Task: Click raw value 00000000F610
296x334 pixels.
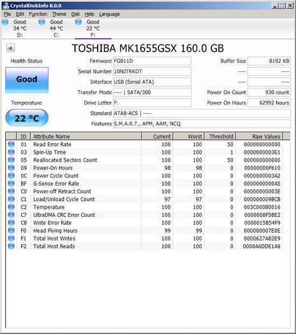Action: click(x=262, y=168)
